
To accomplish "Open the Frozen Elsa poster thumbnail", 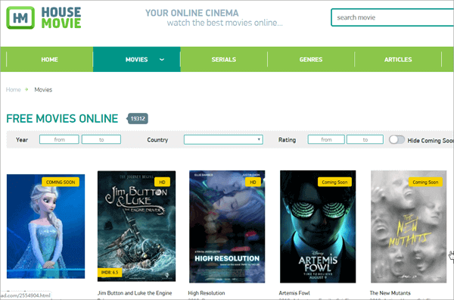I will [45, 227].
